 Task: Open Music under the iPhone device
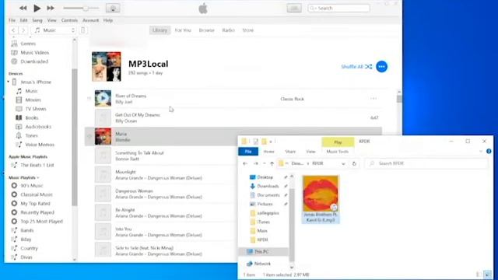(x=31, y=91)
